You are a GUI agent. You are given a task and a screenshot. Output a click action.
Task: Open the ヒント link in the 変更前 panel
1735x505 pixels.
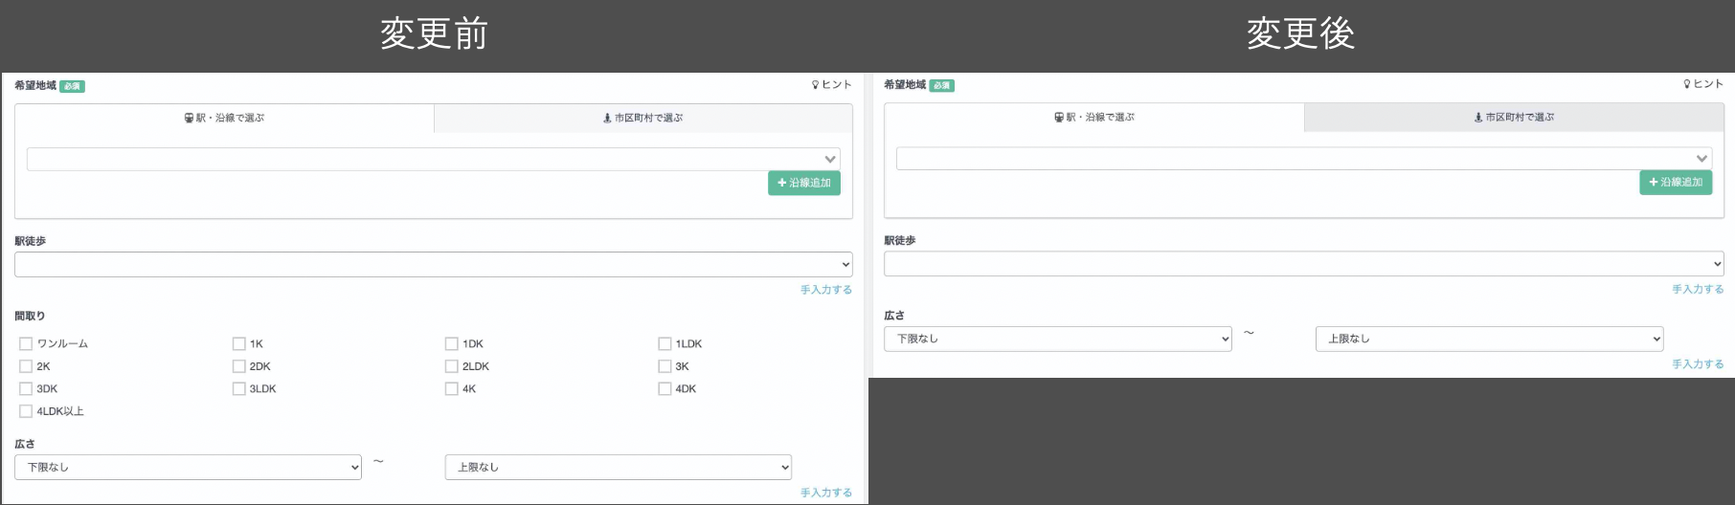832,85
